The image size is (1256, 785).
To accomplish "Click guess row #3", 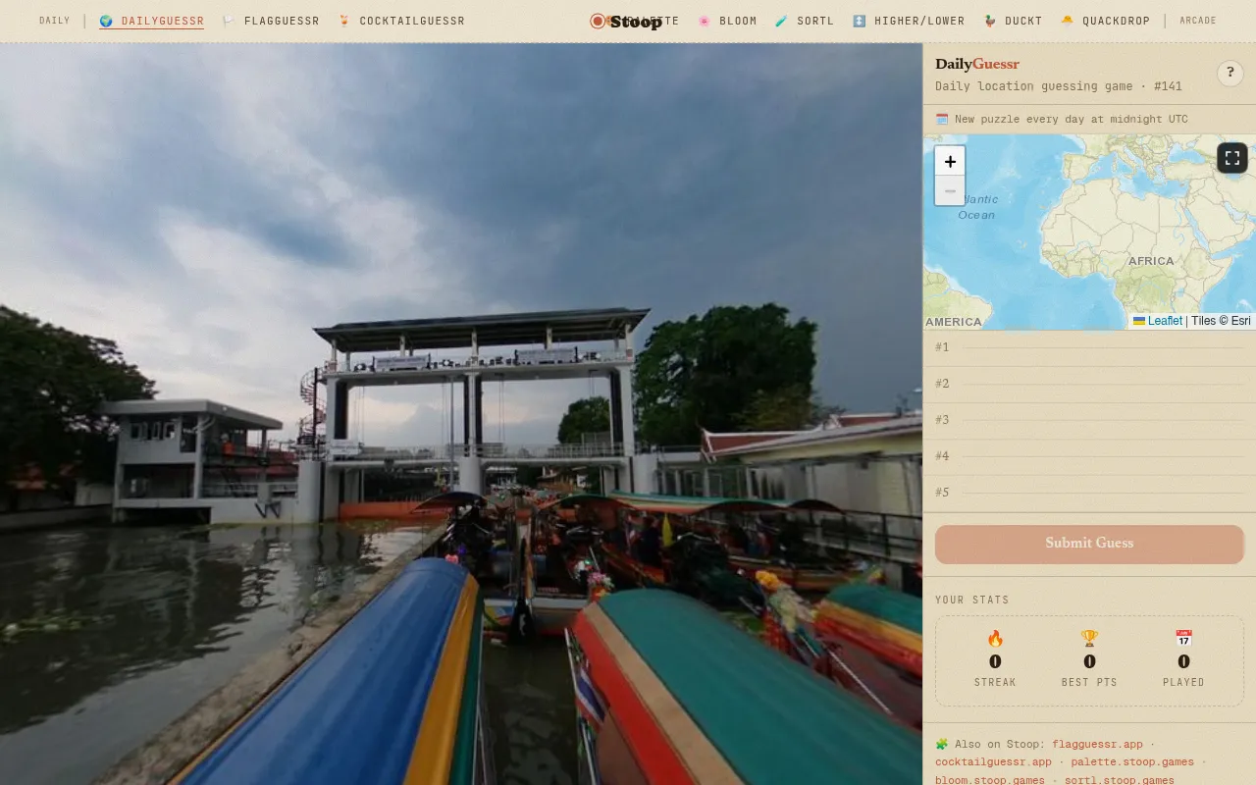I will (x=1089, y=420).
